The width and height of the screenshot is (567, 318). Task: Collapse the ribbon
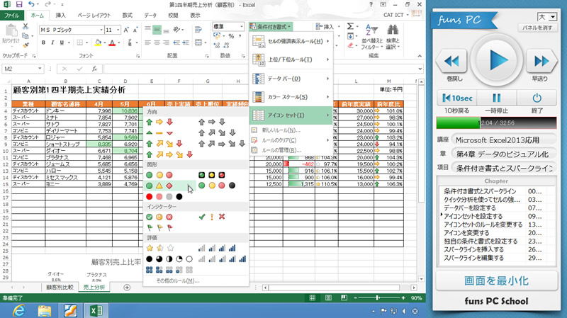tap(420, 56)
